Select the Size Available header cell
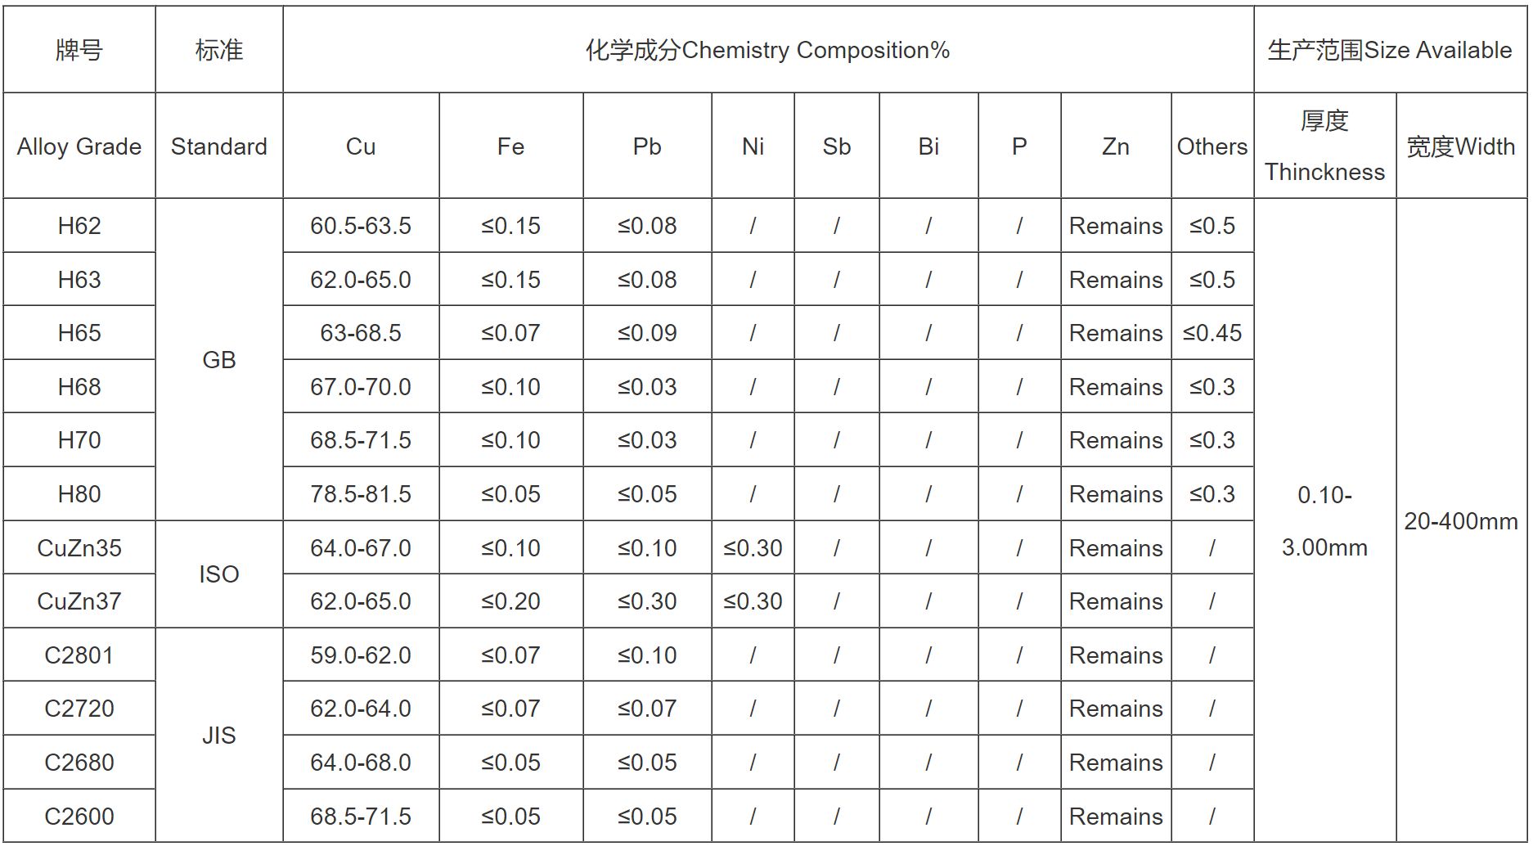Viewport: 1533px width, 846px height. click(x=1390, y=50)
